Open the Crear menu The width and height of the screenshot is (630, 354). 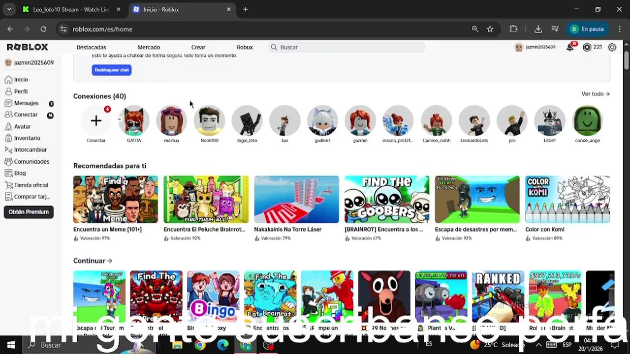point(198,47)
